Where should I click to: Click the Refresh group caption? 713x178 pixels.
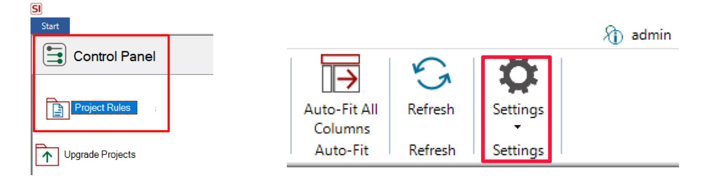[x=432, y=150]
